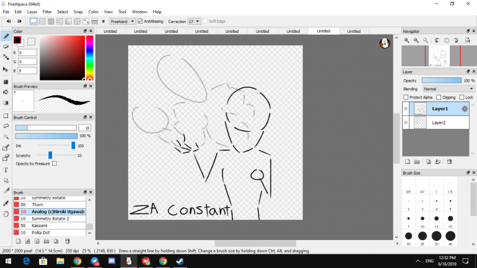Screen dimensions: 477x268
Task: Click the Undo arrow in toolbar
Action: coord(9,21)
